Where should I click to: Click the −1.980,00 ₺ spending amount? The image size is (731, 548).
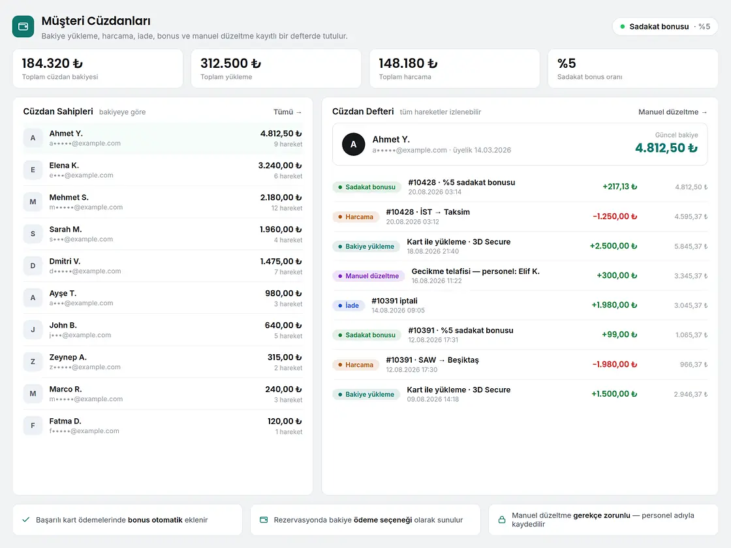click(615, 365)
